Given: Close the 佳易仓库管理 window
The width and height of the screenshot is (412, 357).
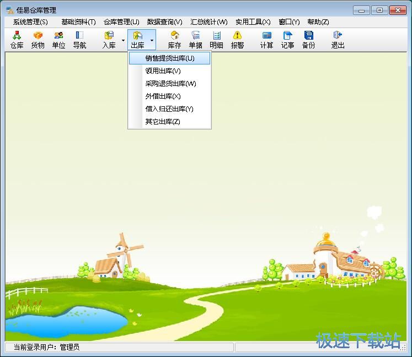Looking at the screenshot, I should (398, 10).
